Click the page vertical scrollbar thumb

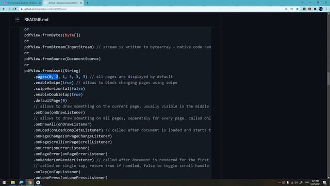tap(328, 79)
